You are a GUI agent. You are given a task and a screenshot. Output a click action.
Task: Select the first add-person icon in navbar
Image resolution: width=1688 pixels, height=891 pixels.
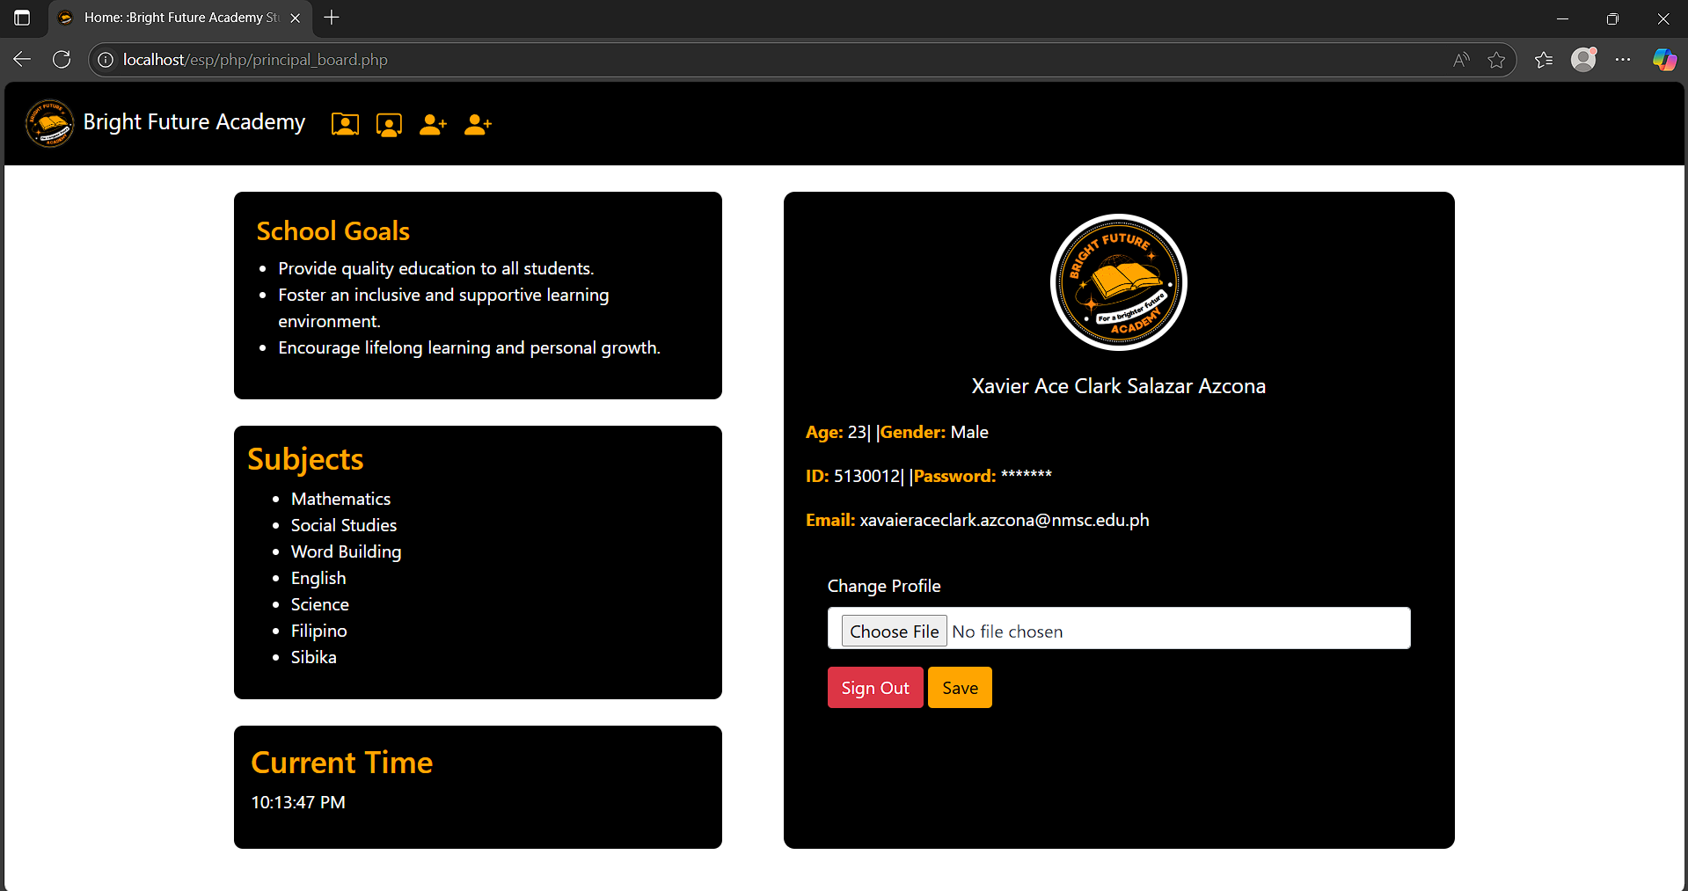(433, 124)
